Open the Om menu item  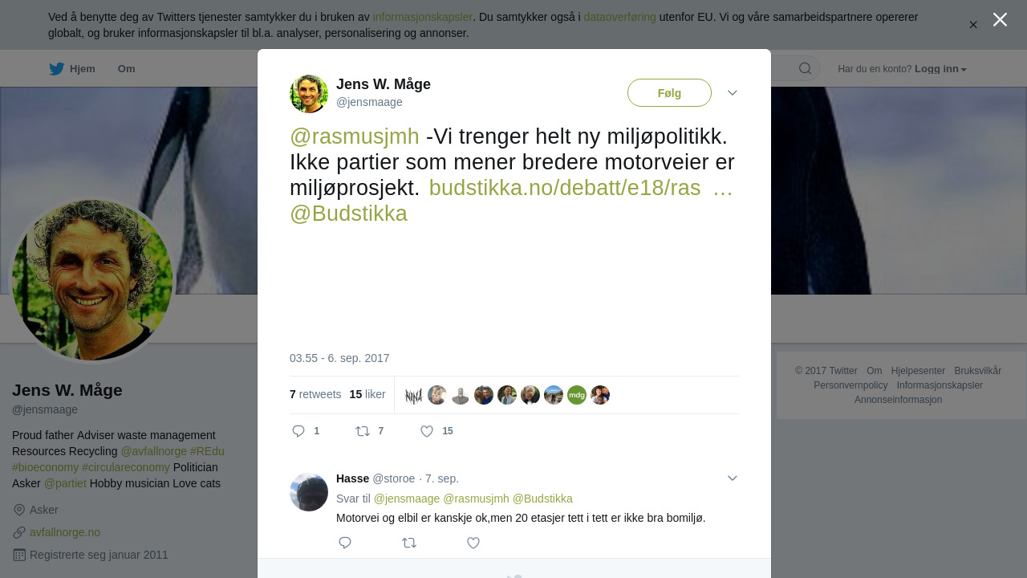point(126,69)
